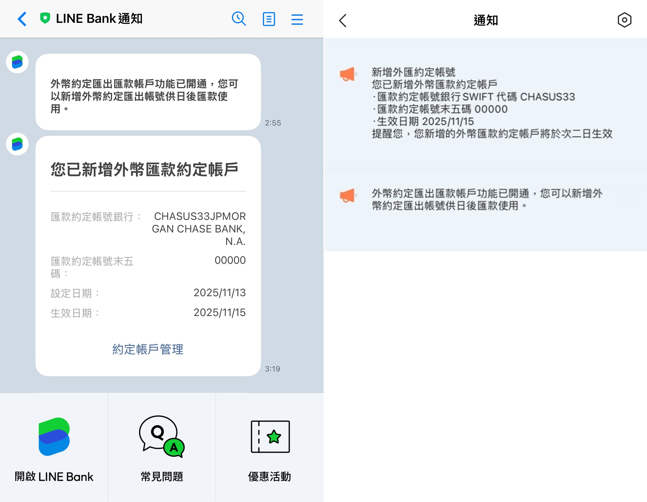Image resolution: width=647 pixels, height=502 pixels.
Task: Tap the LINE Bank 通知 chat title
Action: click(x=99, y=18)
